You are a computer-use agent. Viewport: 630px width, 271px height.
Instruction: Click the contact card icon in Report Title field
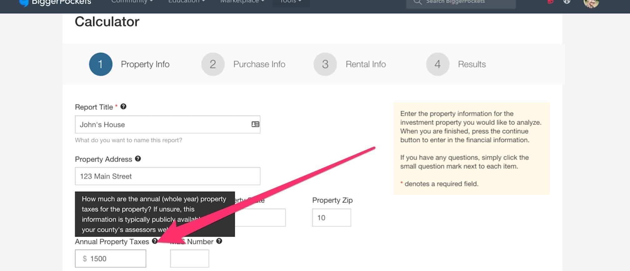(255, 124)
